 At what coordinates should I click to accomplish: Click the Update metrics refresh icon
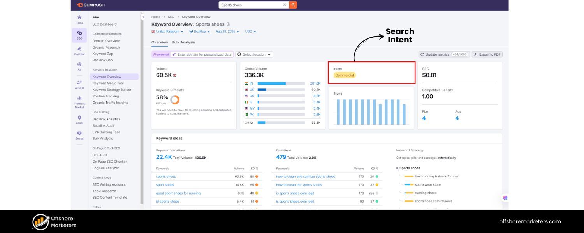(422, 54)
